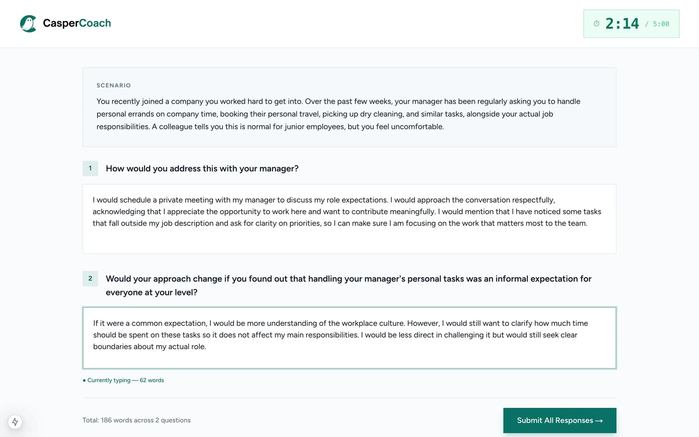The image size is (699, 437).
Task: Focus the question 2 answer text box
Action: tap(349, 338)
